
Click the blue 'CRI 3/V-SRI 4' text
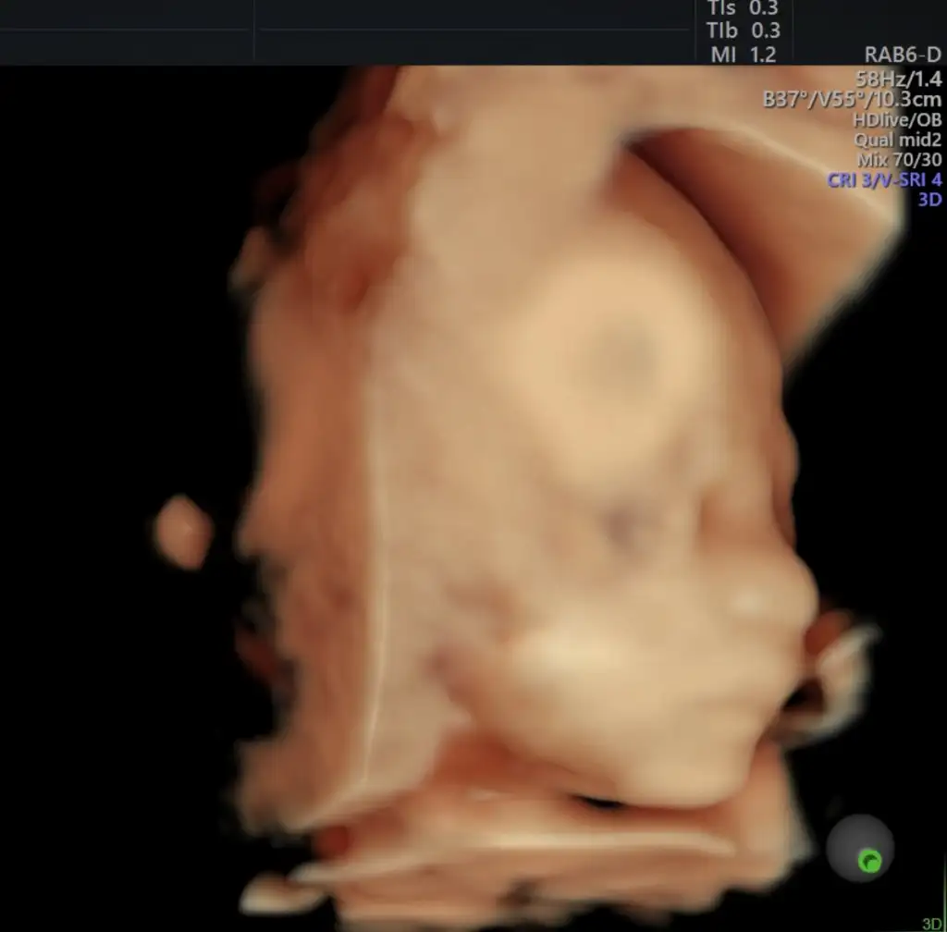pos(884,180)
